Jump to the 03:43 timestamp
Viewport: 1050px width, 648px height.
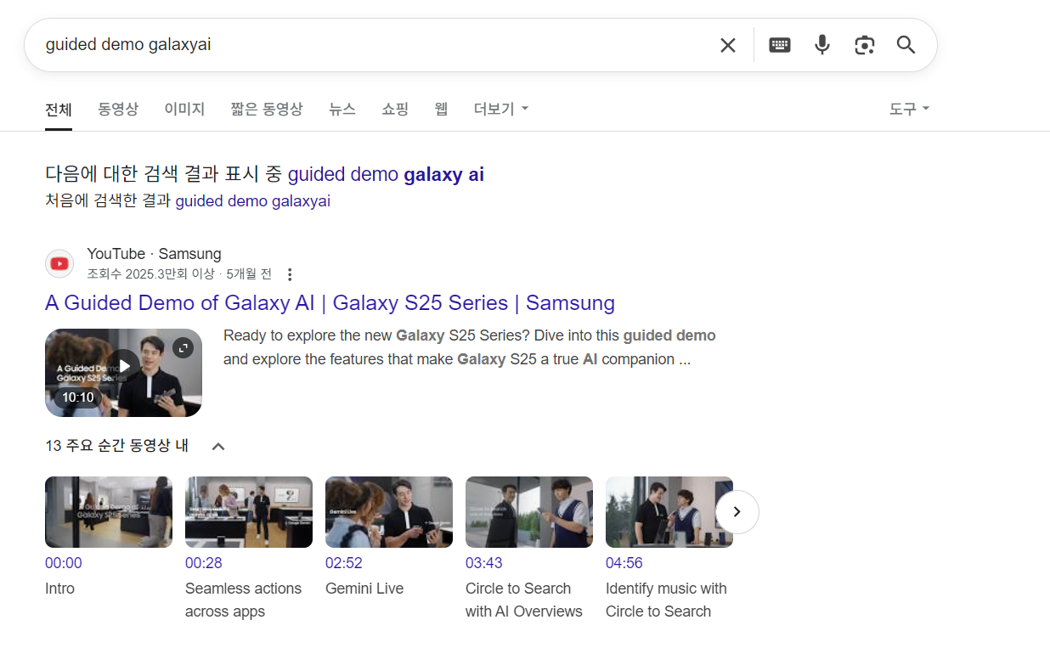(484, 563)
